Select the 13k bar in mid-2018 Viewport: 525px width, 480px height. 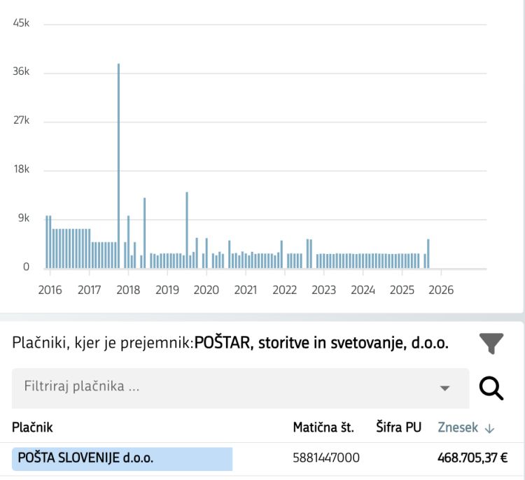click(144, 232)
